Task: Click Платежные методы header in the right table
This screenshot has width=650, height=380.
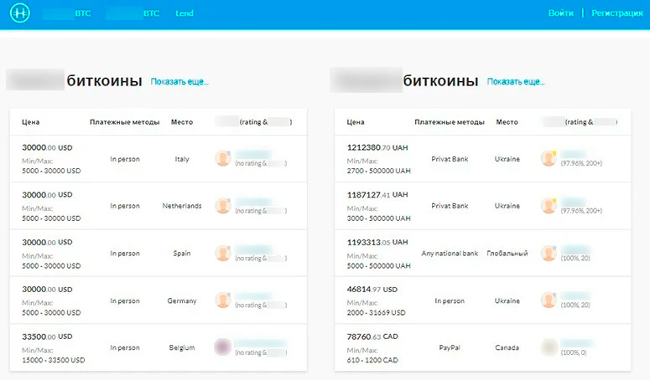Action: [449, 122]
